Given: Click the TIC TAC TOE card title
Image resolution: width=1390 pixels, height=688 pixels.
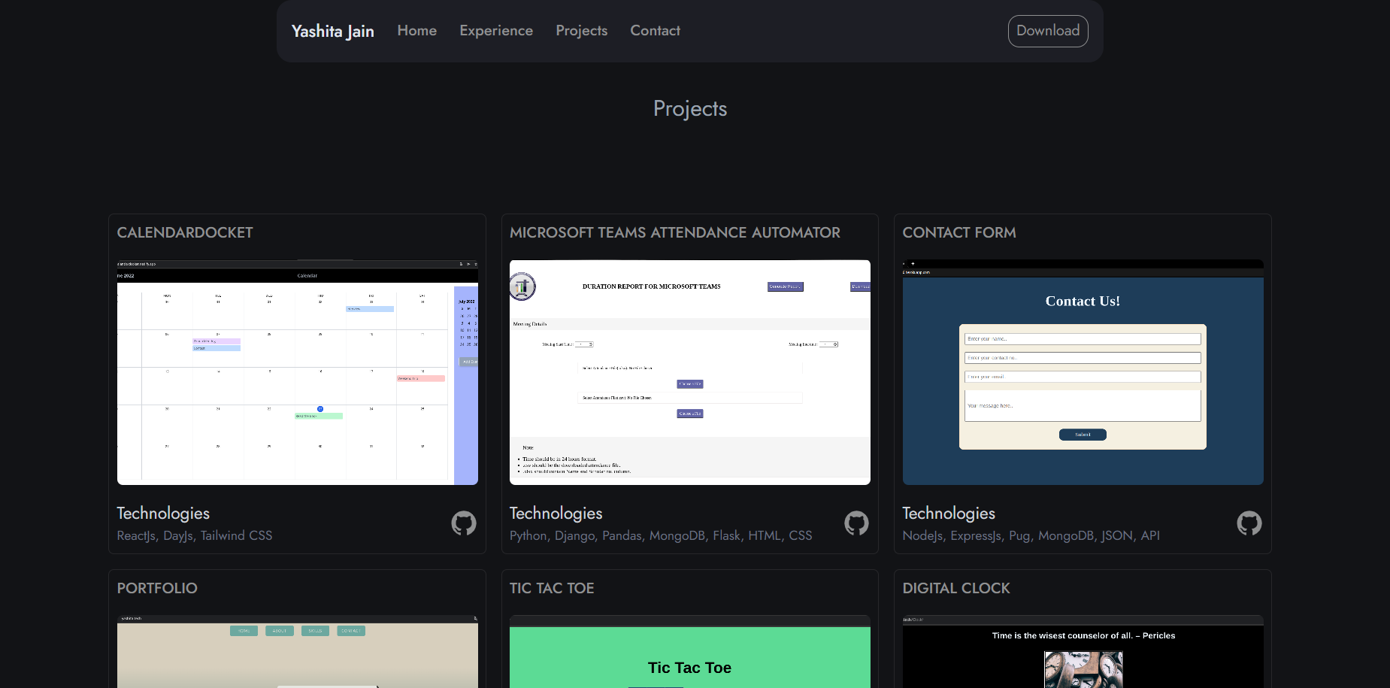Looking at the screenshot, I should click(x=552, y=589).
